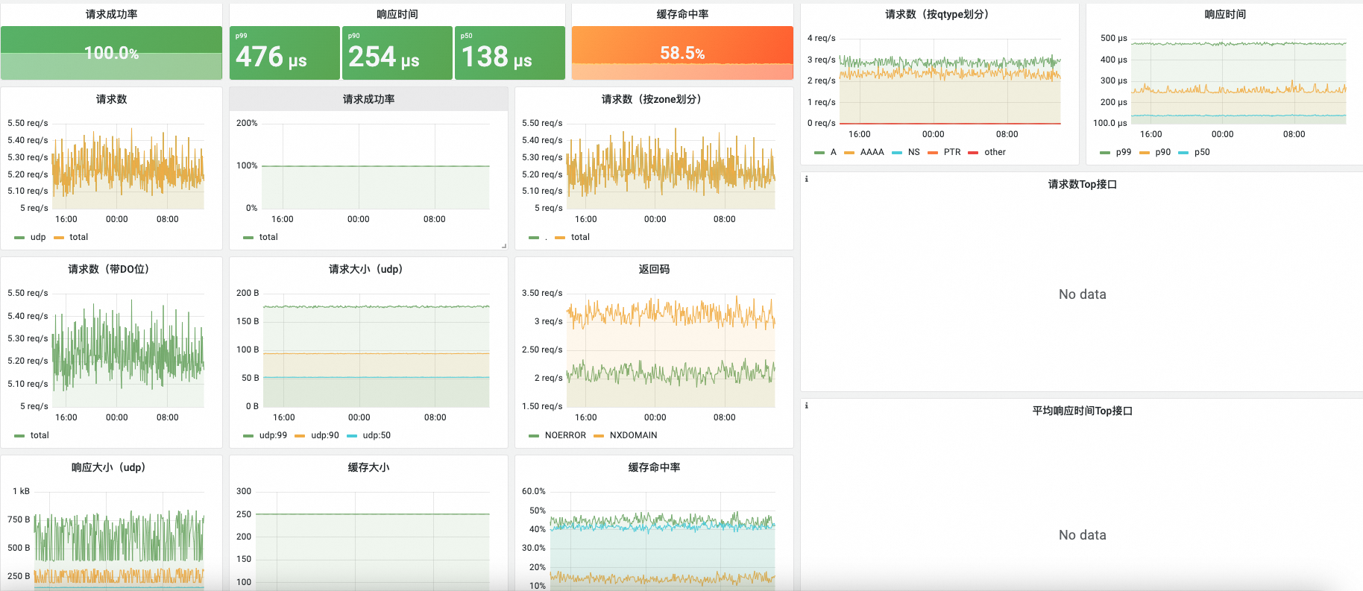Open 响应时间 stat panel title above p99 tile
This screenshot has height=591, width=1363.
pos(397,14)
